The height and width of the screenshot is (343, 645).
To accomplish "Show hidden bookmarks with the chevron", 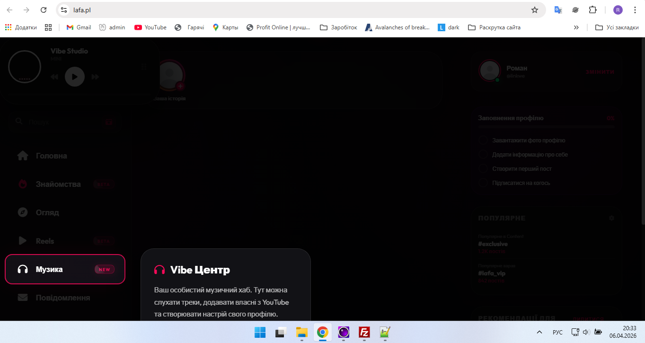I will coord(576,27).
